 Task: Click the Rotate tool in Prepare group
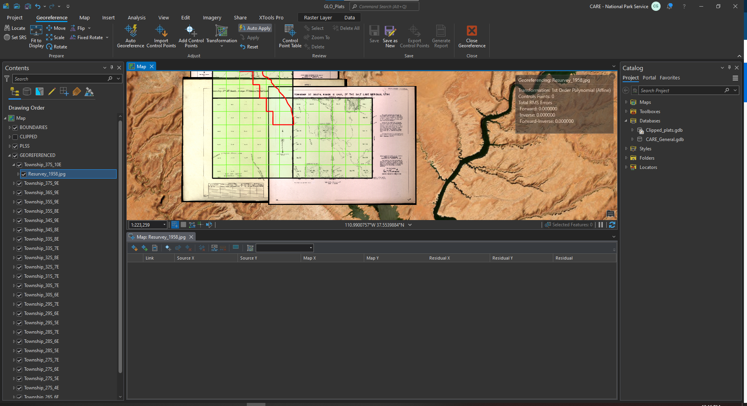[x=57, y=47]
